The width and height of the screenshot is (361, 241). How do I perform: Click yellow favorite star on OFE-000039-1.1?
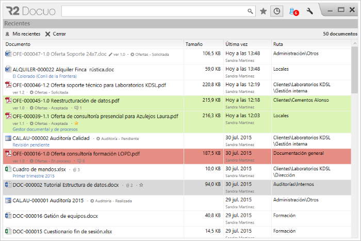click(x=76, y=123)
